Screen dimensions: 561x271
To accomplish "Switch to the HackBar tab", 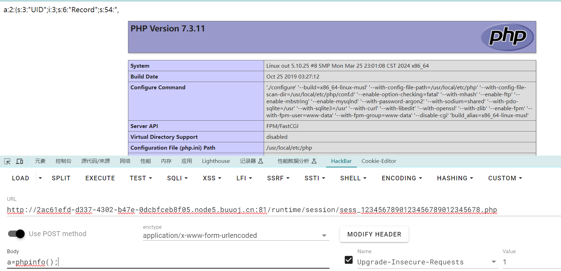I will point(341,161).
